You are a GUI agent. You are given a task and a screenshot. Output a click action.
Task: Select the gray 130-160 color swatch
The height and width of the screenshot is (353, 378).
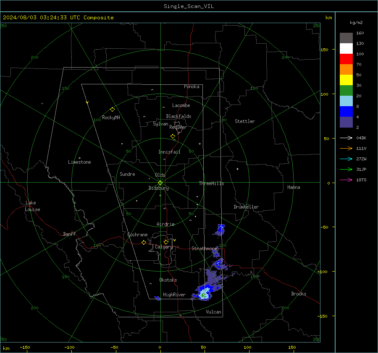click(x=346, y=38)
